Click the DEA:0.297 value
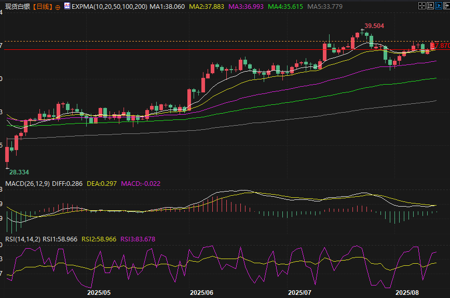This screenshot has height=298, width=450. [x=102, y=184]
